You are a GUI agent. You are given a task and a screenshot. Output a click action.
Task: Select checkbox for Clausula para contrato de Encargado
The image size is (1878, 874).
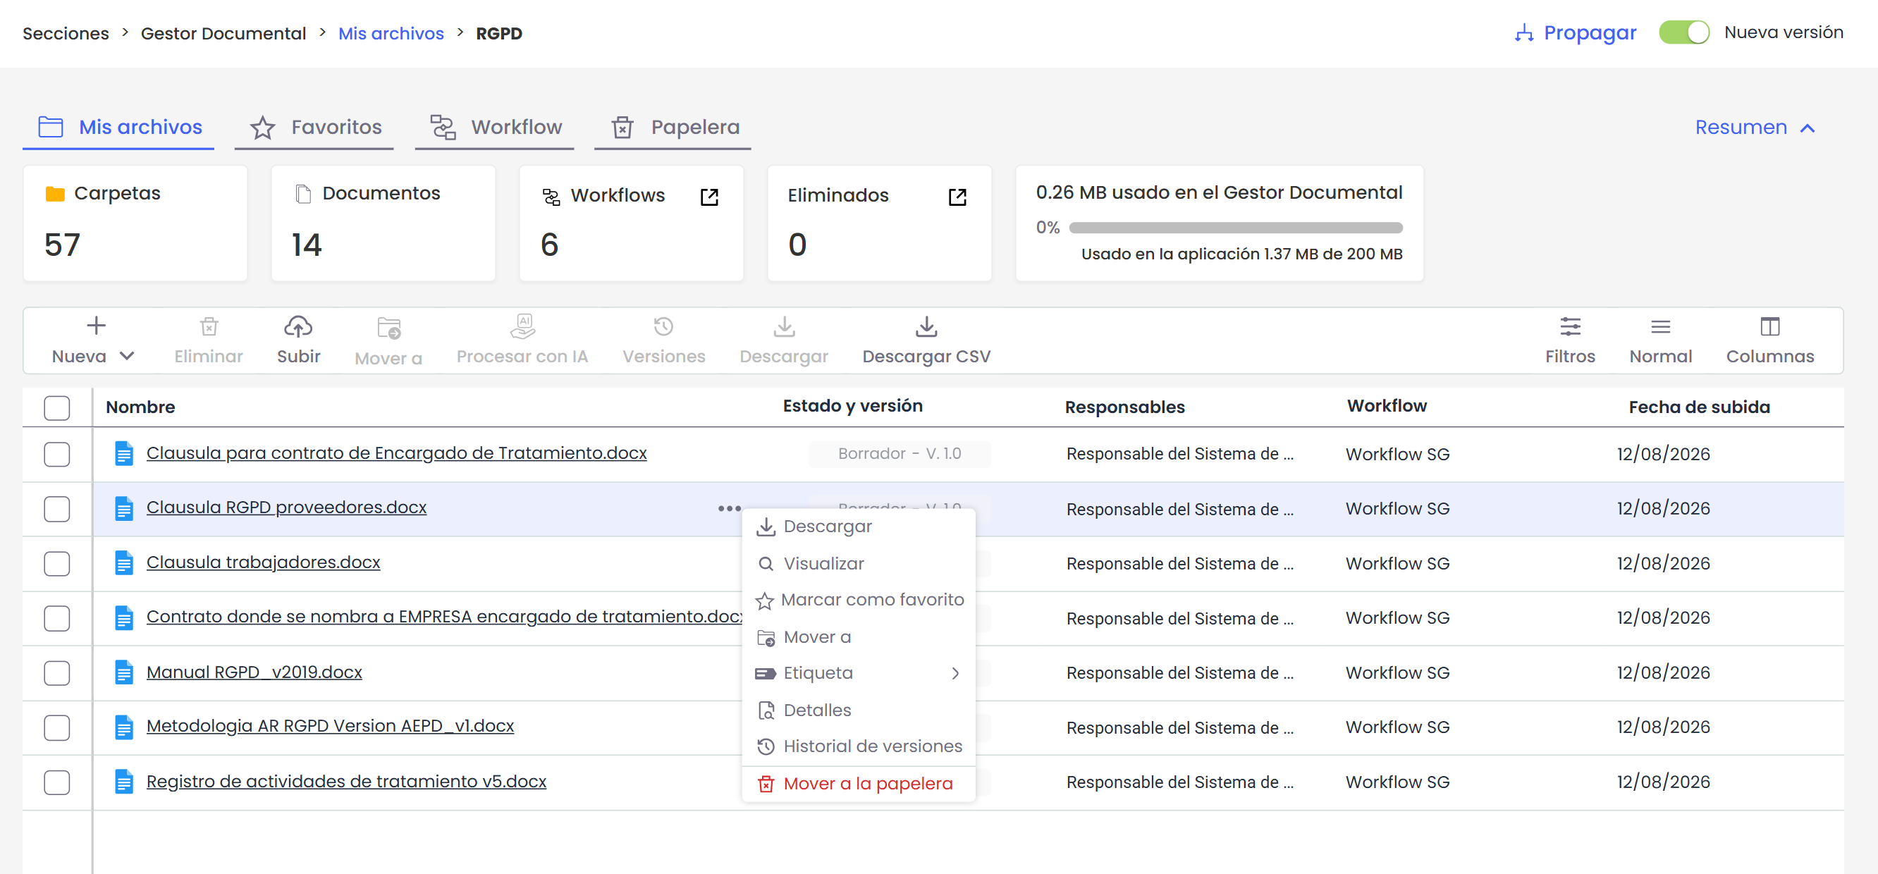click(57, 454)
